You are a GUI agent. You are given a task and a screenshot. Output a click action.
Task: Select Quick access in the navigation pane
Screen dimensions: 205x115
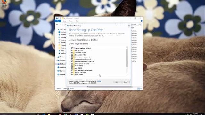[62, 29]
